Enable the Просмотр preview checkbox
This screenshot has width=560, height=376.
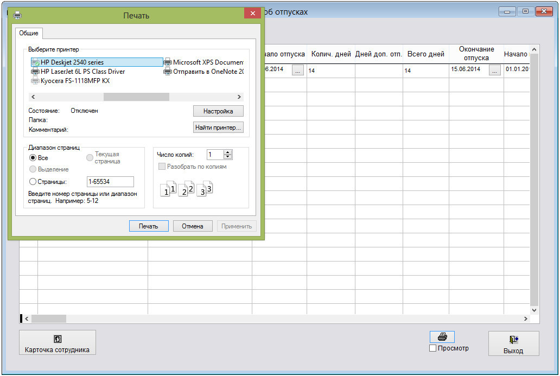(433, 348)
